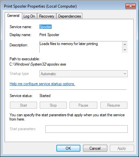Open the Log On tab

(x=29, y=16)
